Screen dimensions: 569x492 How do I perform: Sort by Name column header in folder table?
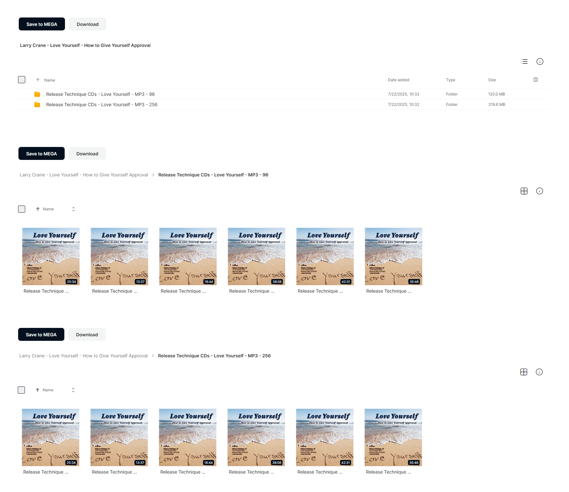[x=50, y=80]
